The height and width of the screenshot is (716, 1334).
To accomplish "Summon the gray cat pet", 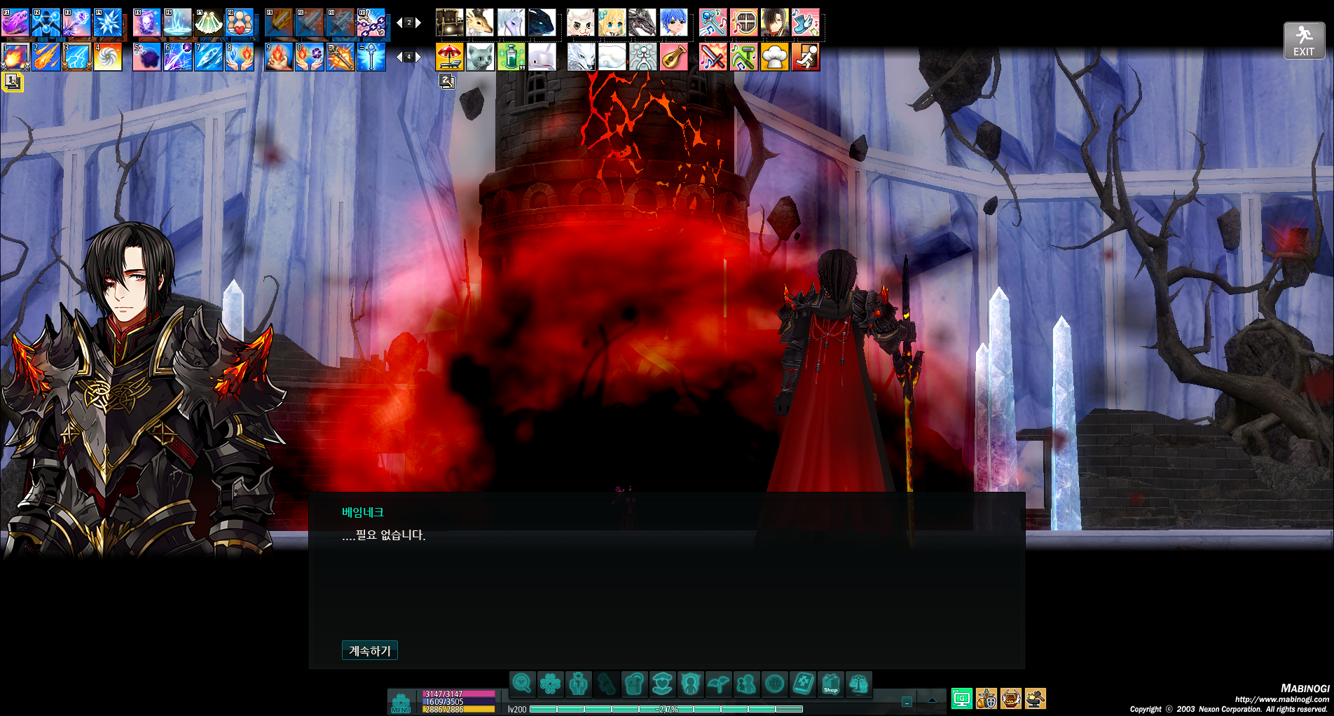I will click(x=480, y=57).
